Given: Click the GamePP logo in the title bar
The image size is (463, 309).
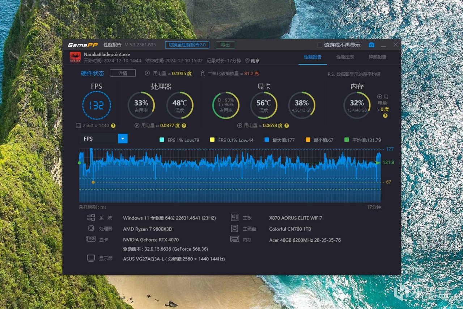Looking at the screenshot, I should pyautogui.click(x=83, y=45).
